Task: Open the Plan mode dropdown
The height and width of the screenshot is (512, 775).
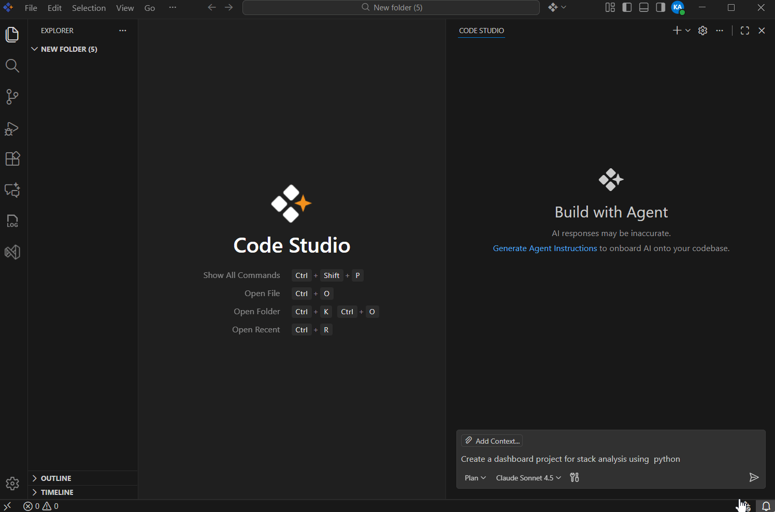Action: click(x=475, y=477)
